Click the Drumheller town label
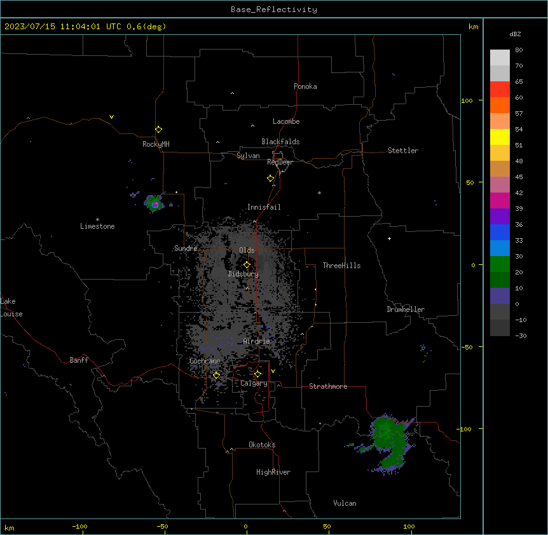The width and height of the screenshot is (548, 535). pos(406,309)
